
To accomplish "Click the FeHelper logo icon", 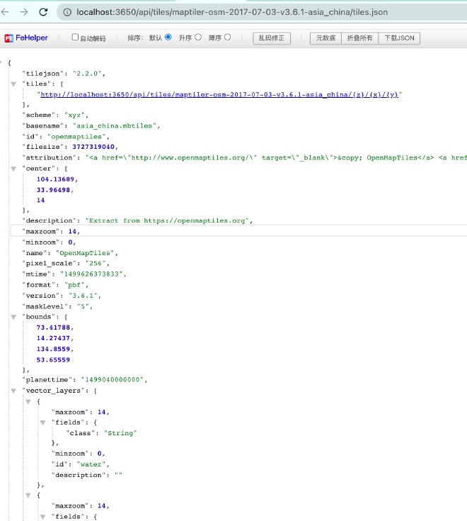I will [x=9, y=38].
